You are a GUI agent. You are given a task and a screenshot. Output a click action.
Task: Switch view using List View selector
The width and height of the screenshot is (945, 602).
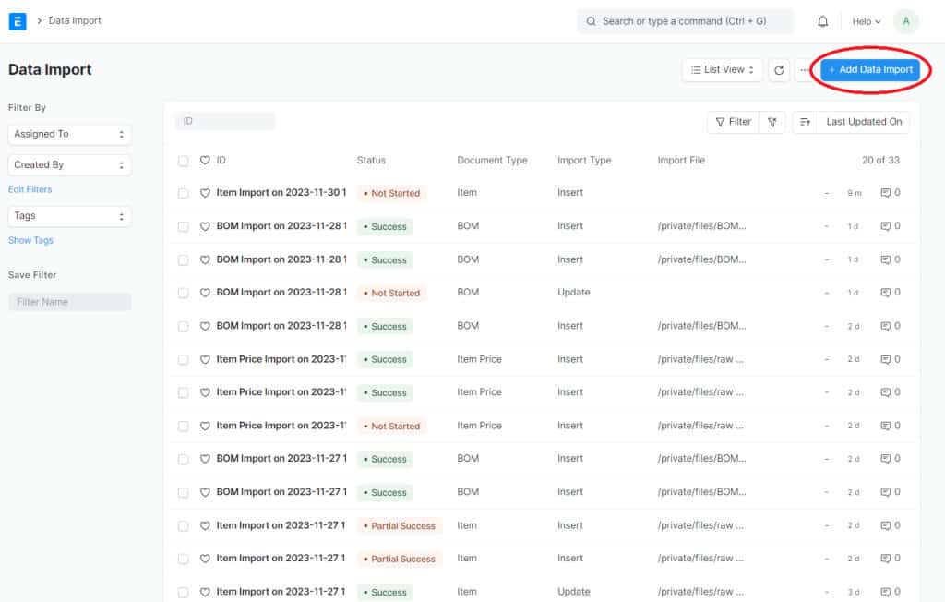[723, 70]
